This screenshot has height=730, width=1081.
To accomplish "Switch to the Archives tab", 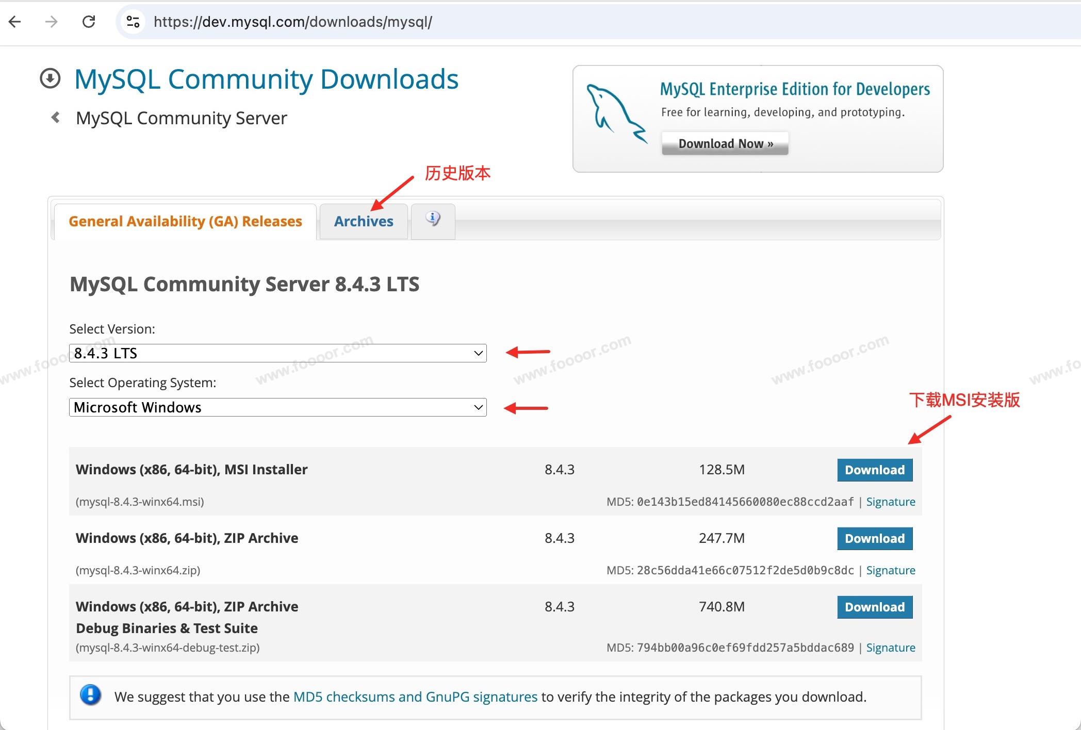I will [363, 221].
